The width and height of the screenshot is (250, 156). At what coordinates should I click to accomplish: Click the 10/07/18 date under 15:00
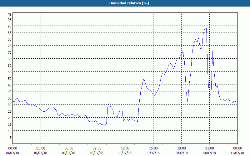[153, 153]
